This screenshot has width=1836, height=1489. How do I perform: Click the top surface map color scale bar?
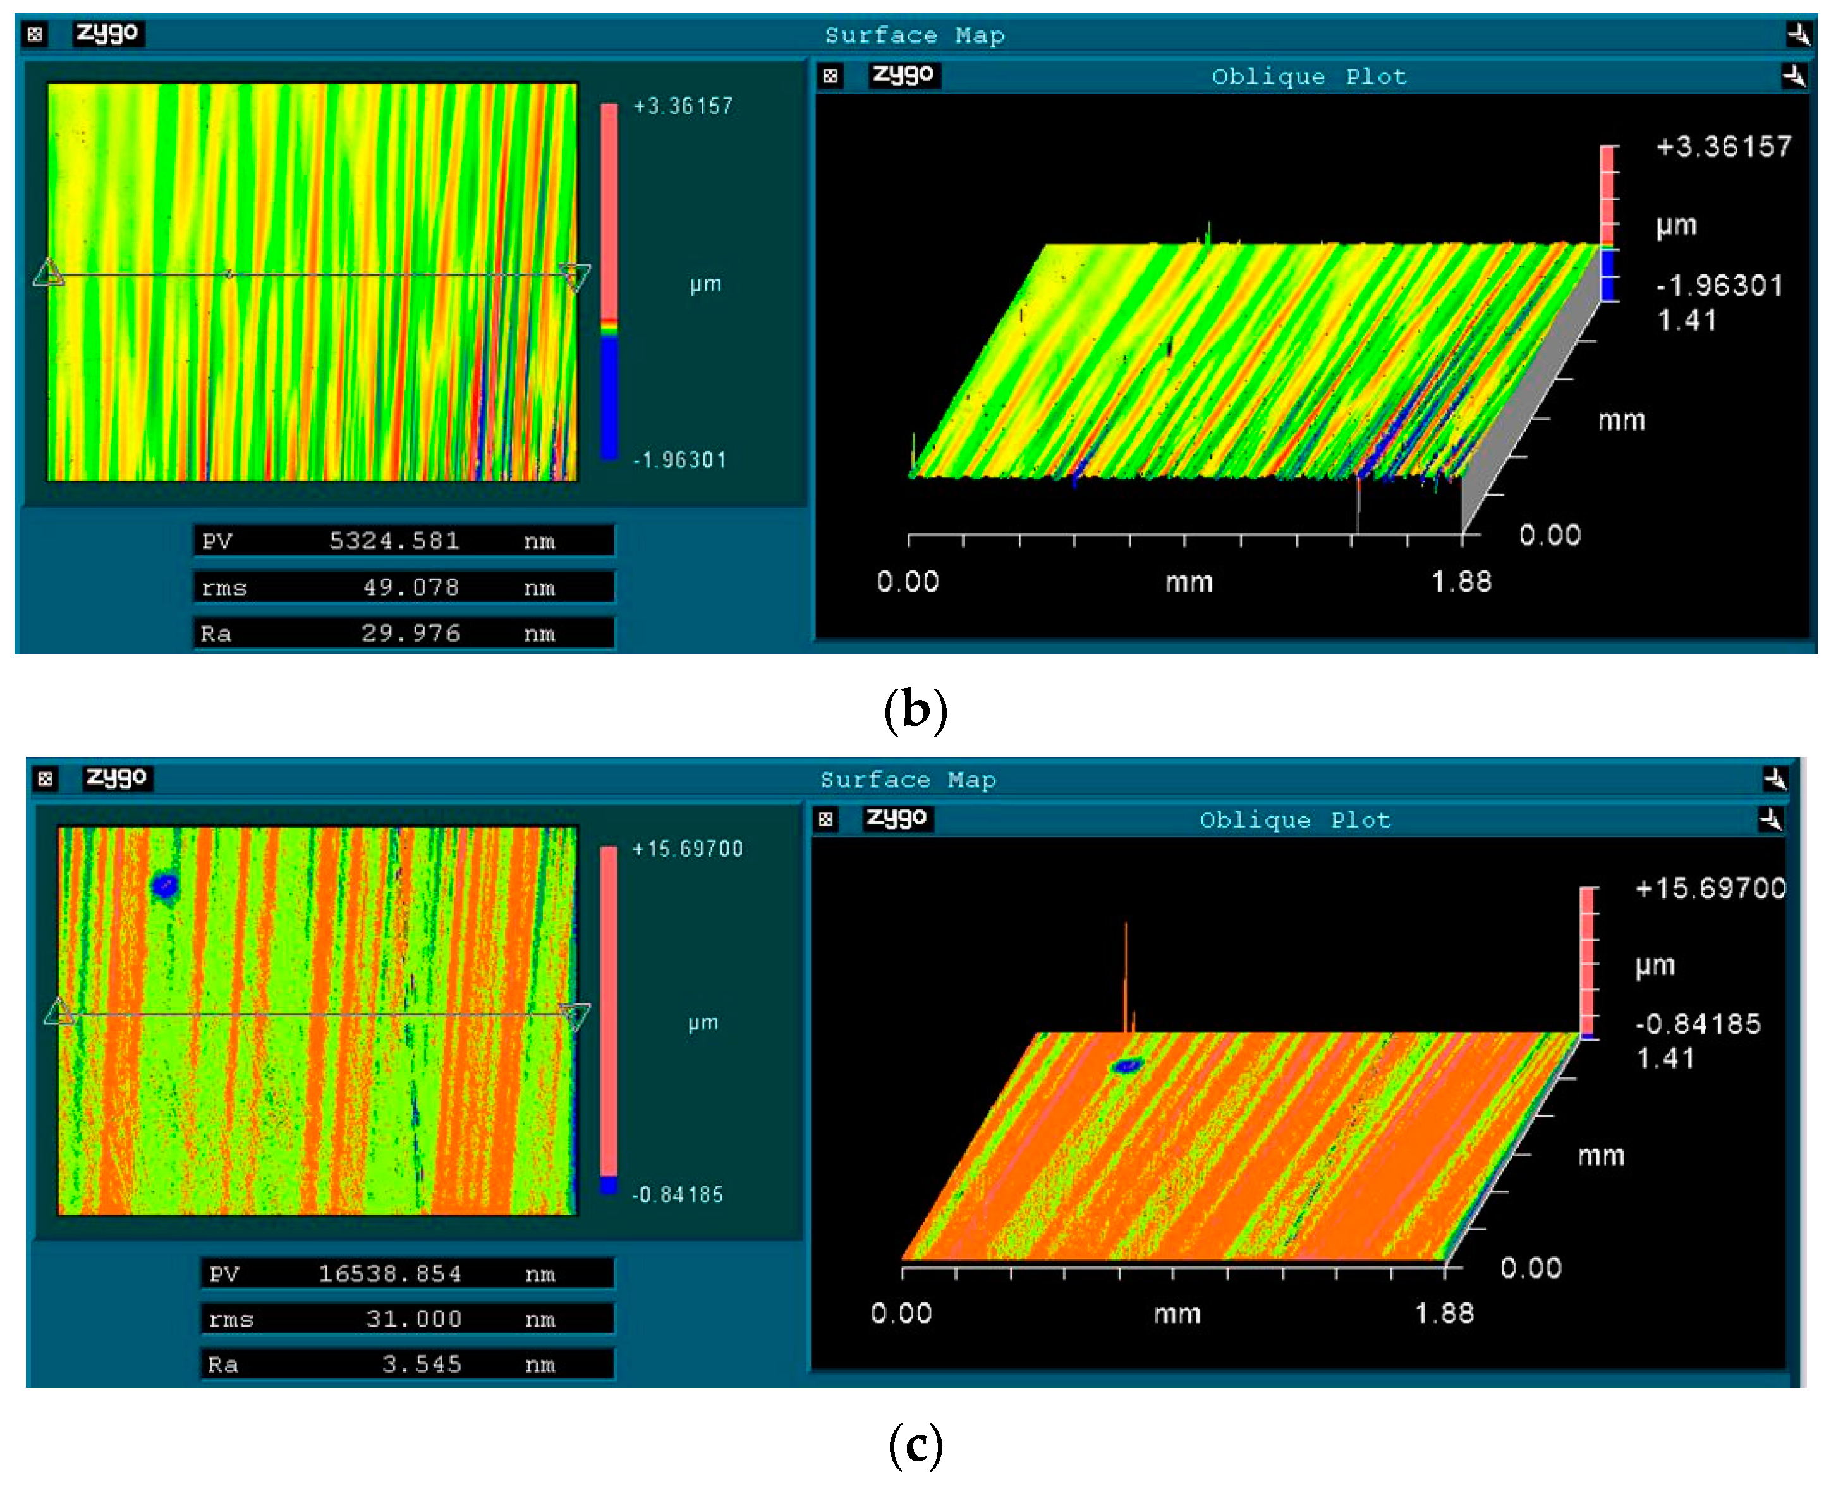(609, 281)
